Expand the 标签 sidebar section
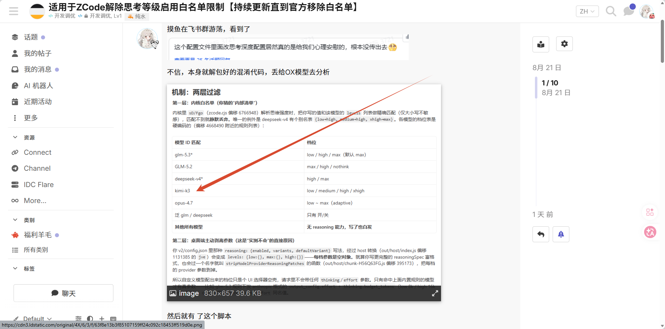665x329 pixels. point(15,269)
